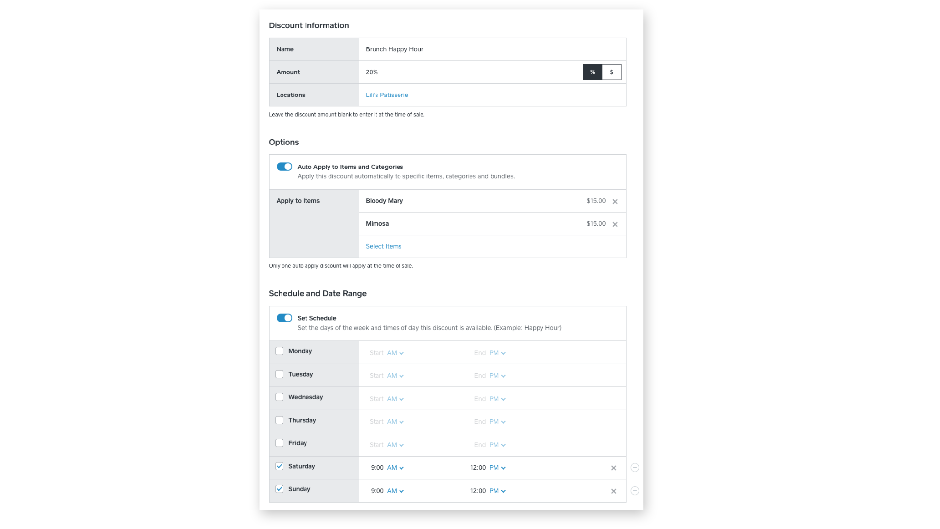Add time slot for Sunday plus icon
The width and height of the screenshot is (940, 529).
[634, 491]
